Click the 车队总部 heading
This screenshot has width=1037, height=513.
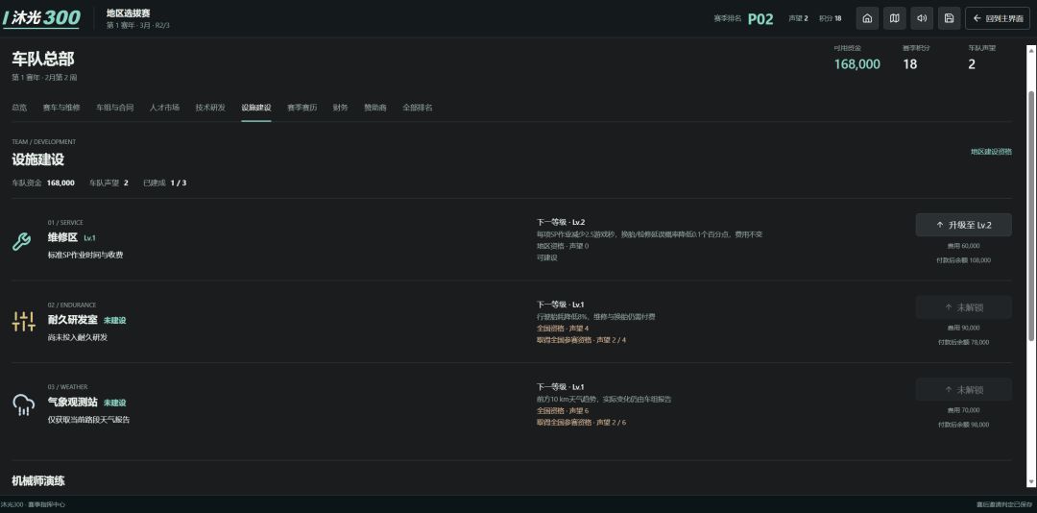click(x=43, y=60)
